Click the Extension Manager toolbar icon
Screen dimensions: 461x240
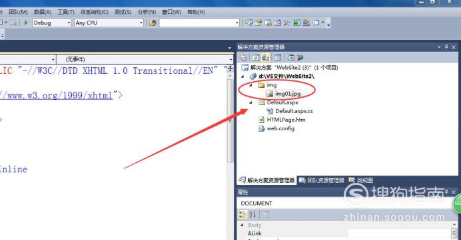pos(306,23)
